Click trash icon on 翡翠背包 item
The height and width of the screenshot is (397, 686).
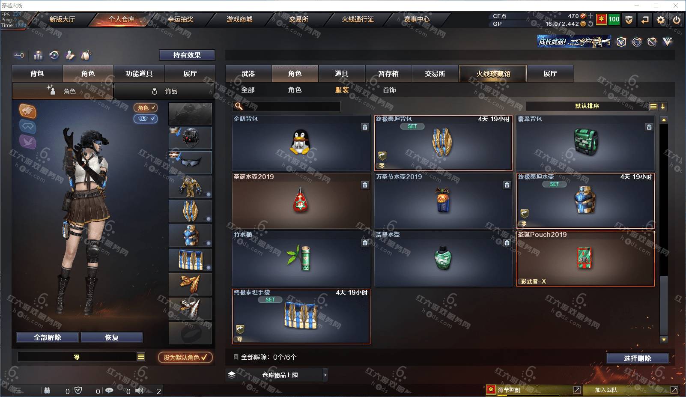point(649,127)
